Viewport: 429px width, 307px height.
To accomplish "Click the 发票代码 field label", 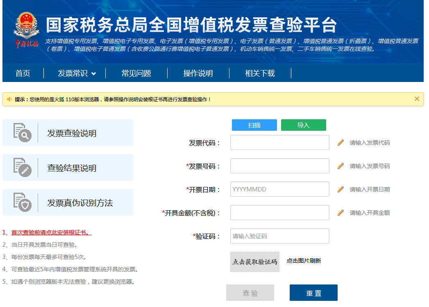I will [x=204, y=143].
